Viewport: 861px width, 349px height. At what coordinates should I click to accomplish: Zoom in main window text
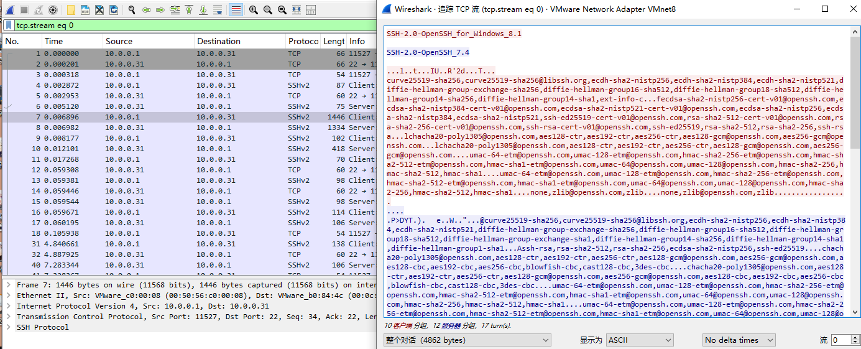point(254,10)
